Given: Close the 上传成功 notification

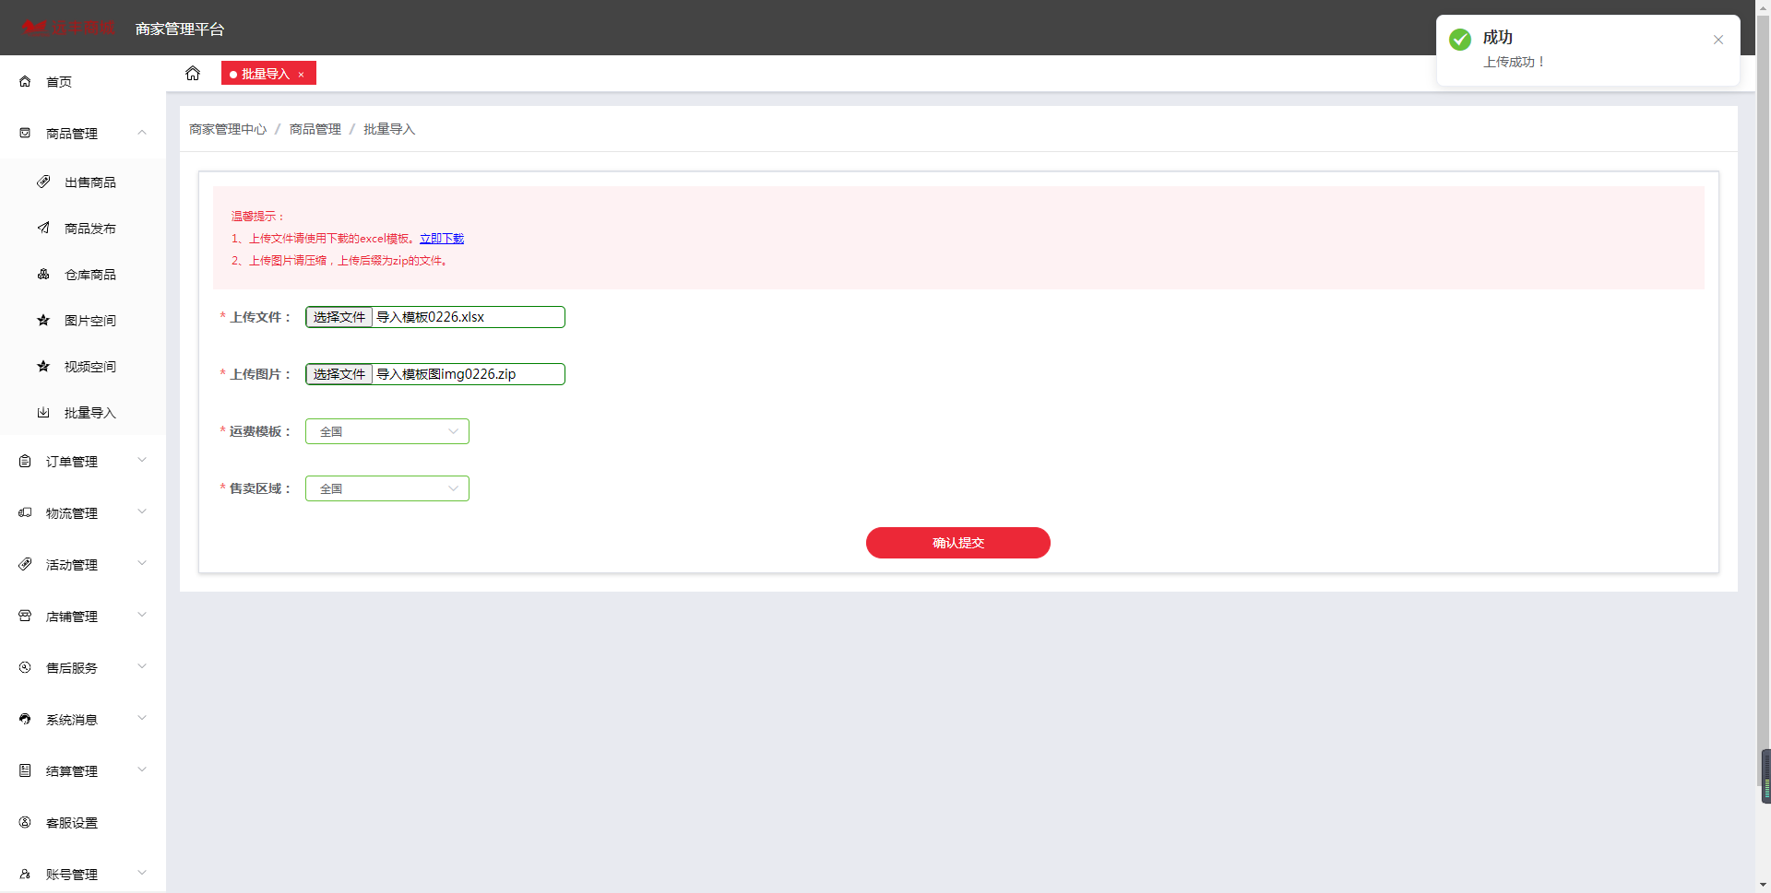Looking at the screenshot, I should pos(1718,40).
